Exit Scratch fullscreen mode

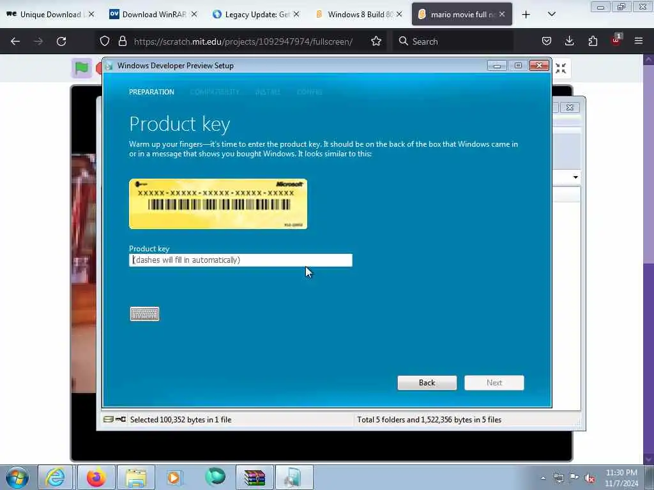coord(561,68)
